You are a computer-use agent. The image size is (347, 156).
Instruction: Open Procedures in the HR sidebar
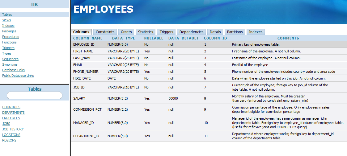point(11,37)
